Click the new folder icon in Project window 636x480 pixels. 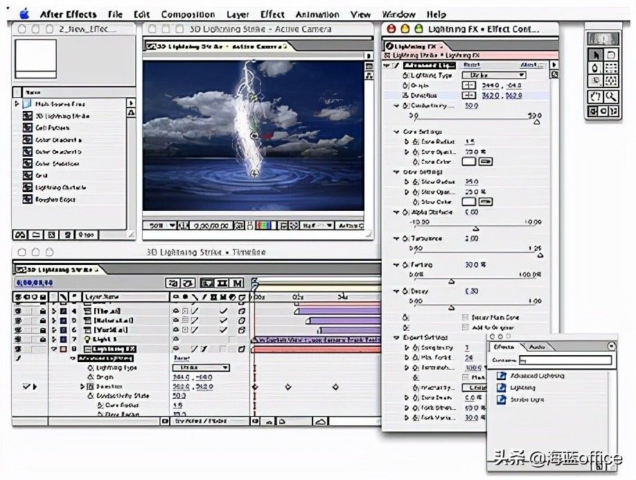[x=36, y=234]
